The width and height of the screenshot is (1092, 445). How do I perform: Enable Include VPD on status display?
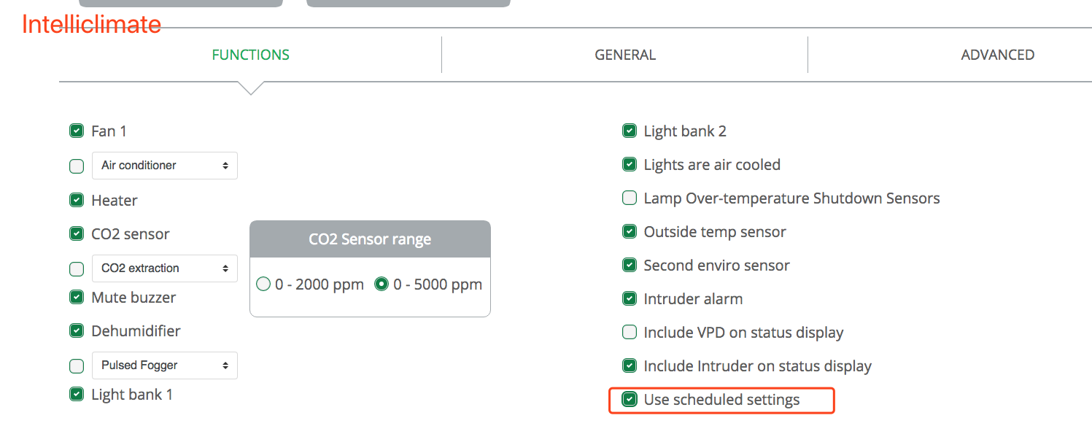click(630, 332)
